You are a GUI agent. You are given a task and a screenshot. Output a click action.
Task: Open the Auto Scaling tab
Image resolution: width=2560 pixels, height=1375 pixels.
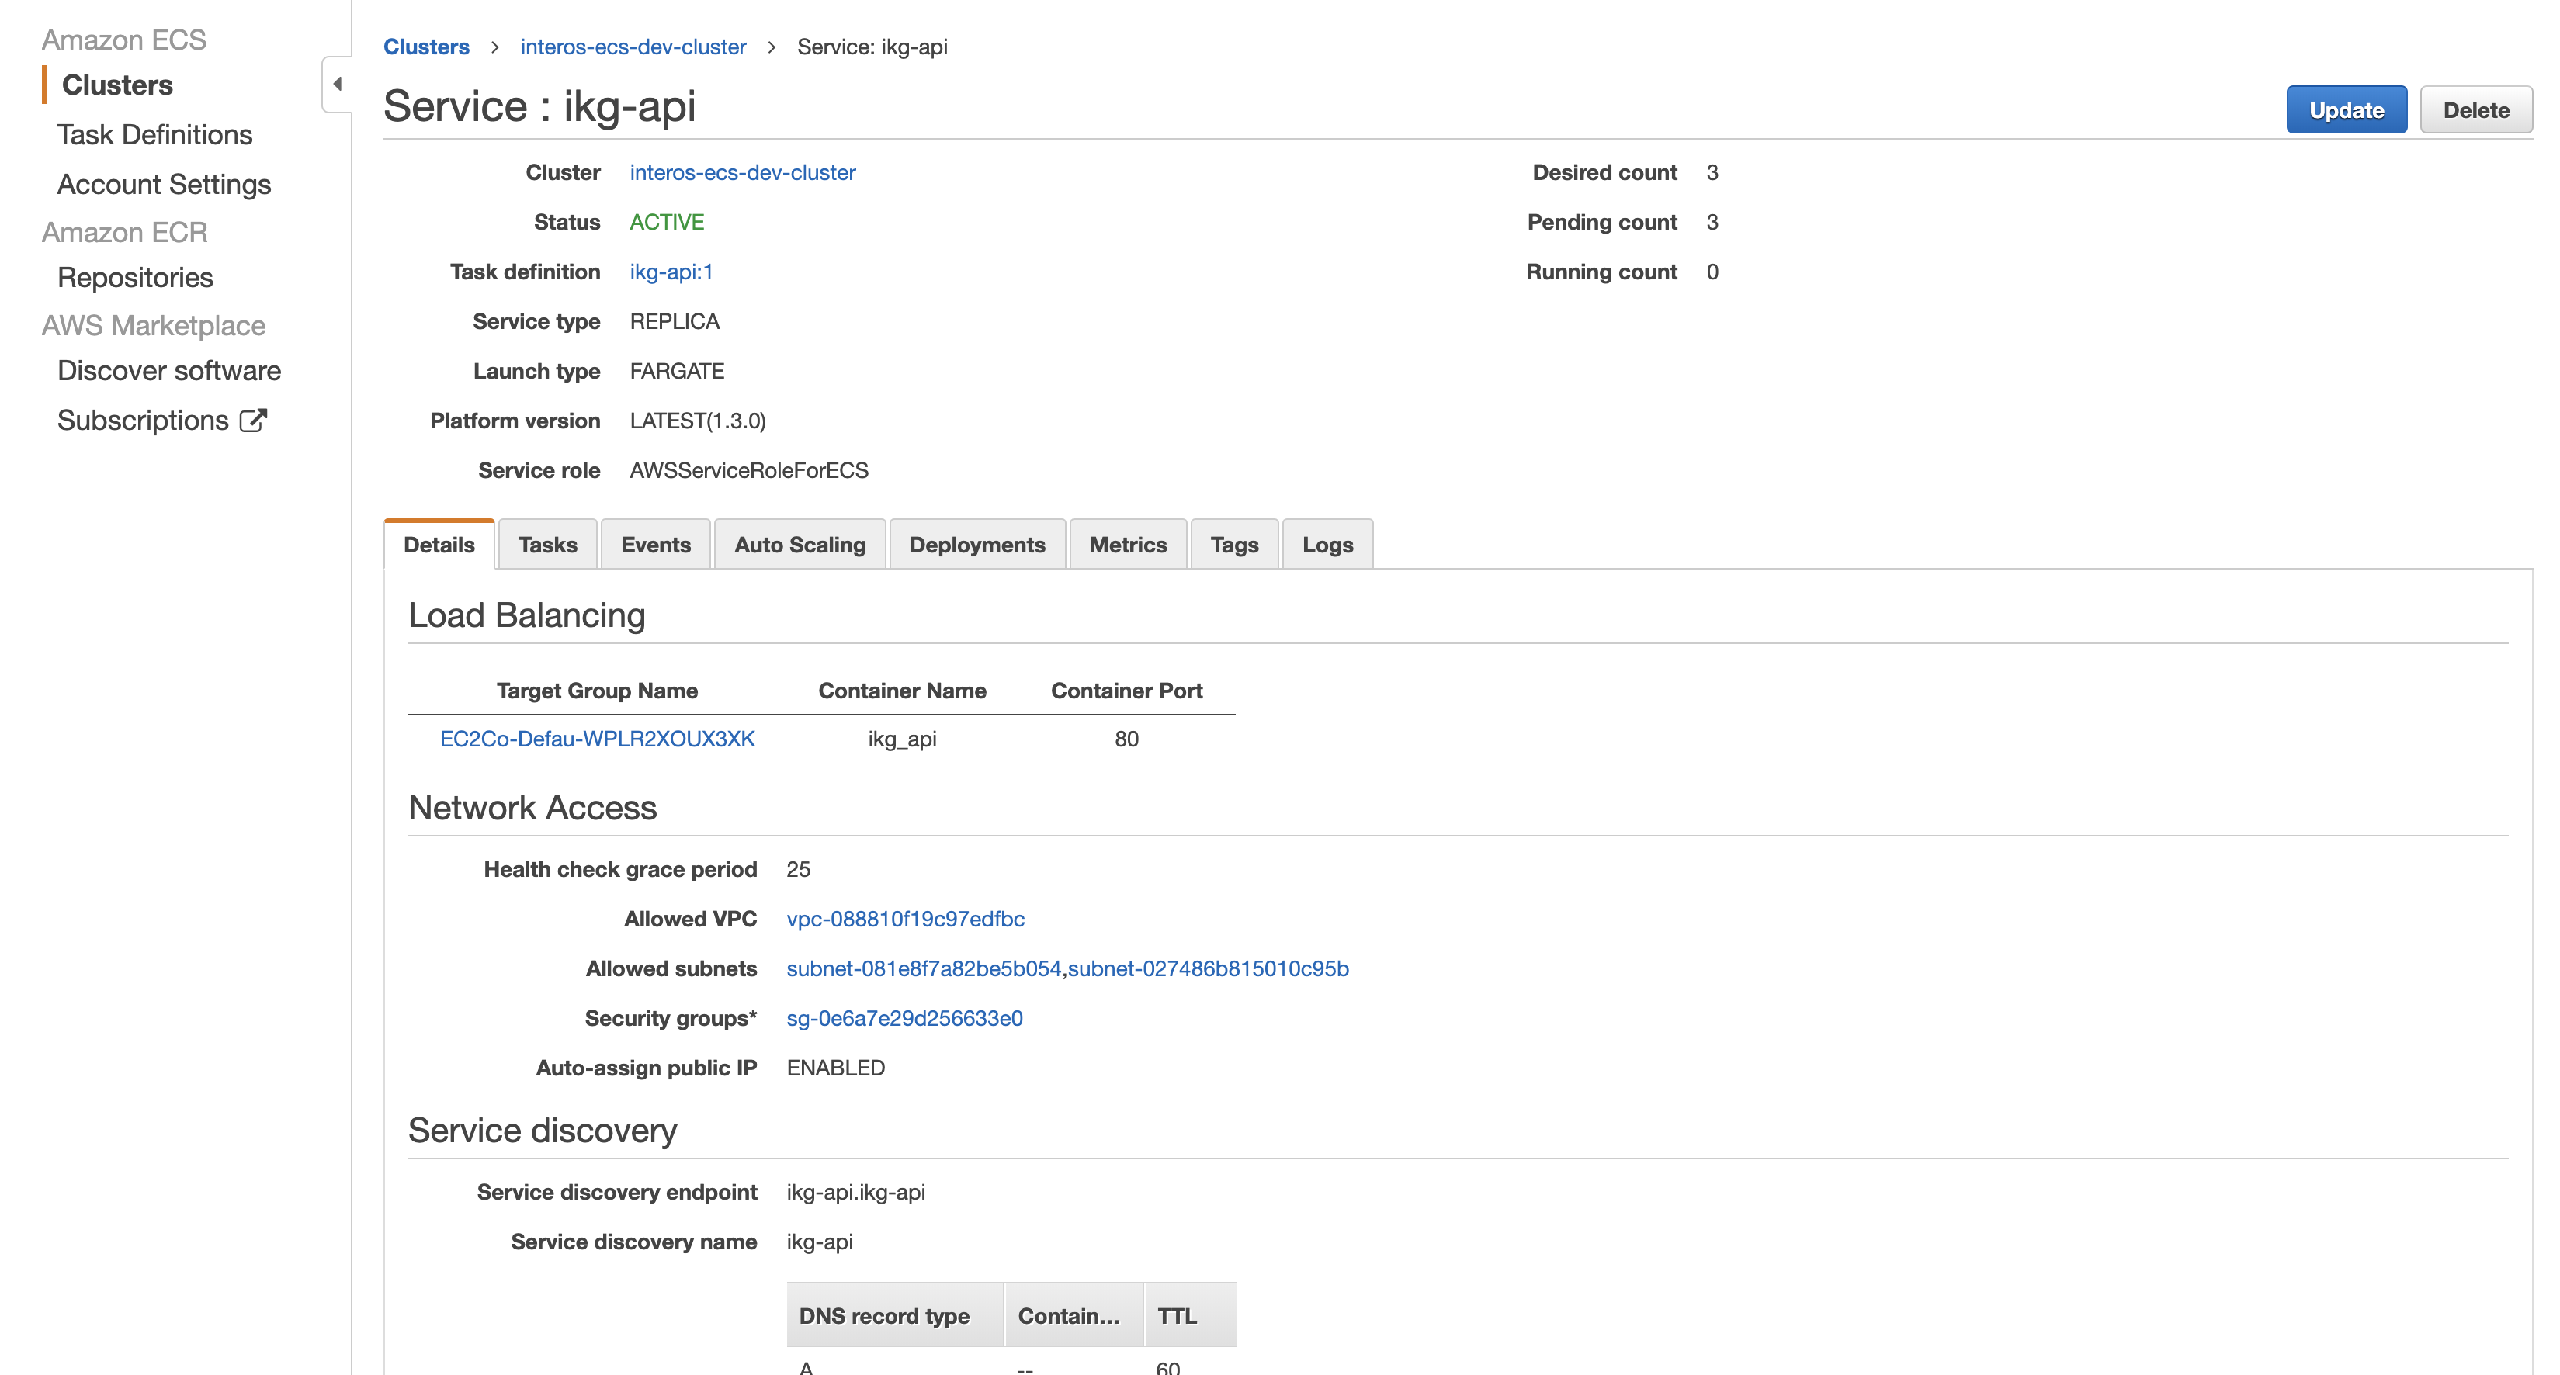800,545
